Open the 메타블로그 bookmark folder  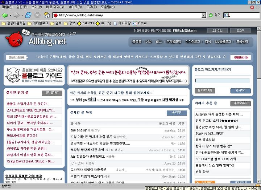38,23
